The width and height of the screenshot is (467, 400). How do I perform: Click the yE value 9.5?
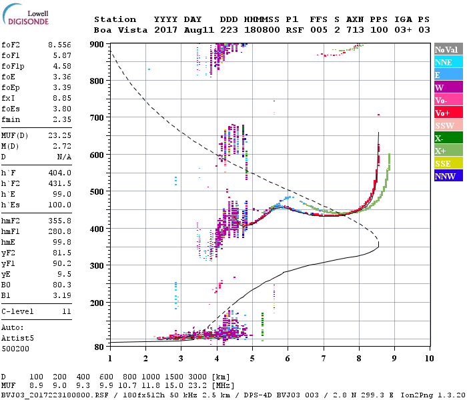point(64,275)
